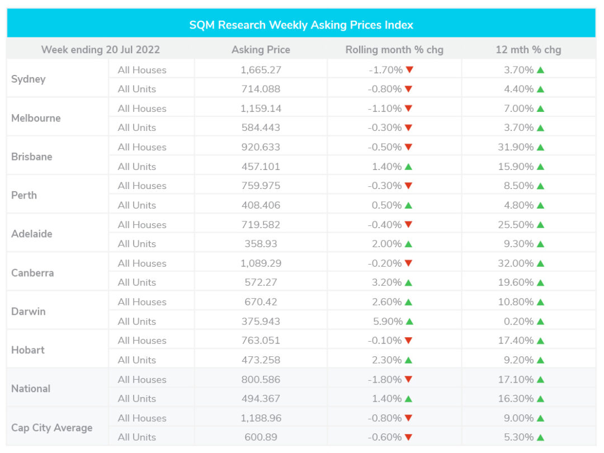Click red down arrow beside -1.10%

(409, 108)
